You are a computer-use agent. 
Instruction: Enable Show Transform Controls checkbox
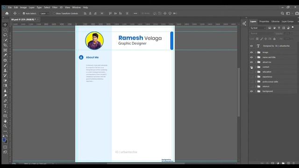tap(54, 14)
